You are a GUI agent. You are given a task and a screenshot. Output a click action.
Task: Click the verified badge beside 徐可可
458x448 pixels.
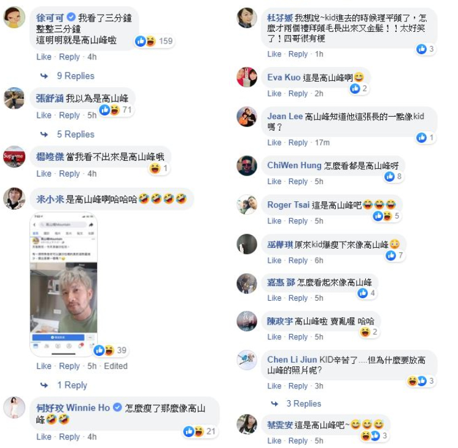point(71,17)
